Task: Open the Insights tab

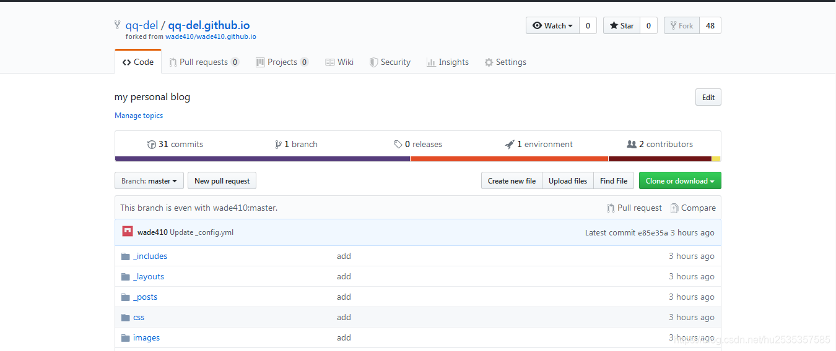Action: 448,62
